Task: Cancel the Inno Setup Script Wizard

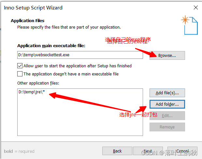Action: tap(182, 151)
